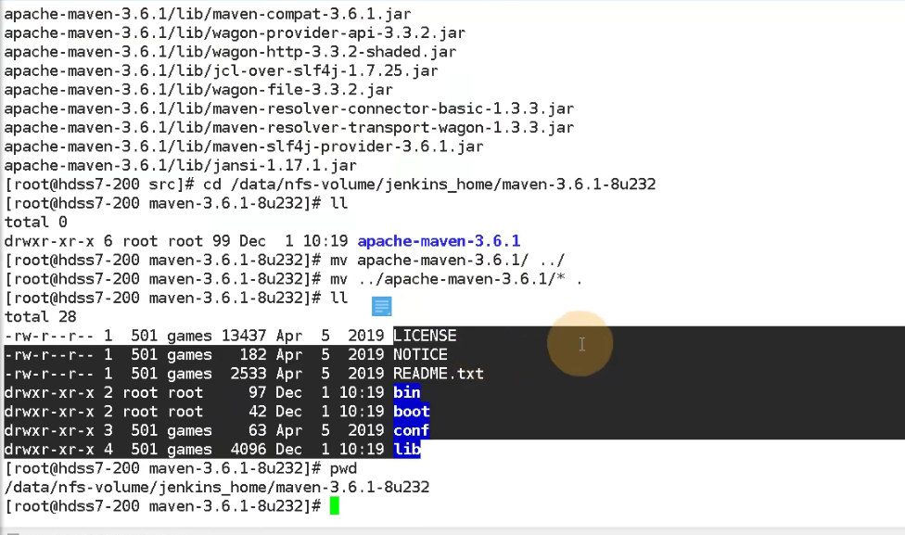Click the pwd output path line
The width and height of the screenshot is (905, 535).
point(217,487)
